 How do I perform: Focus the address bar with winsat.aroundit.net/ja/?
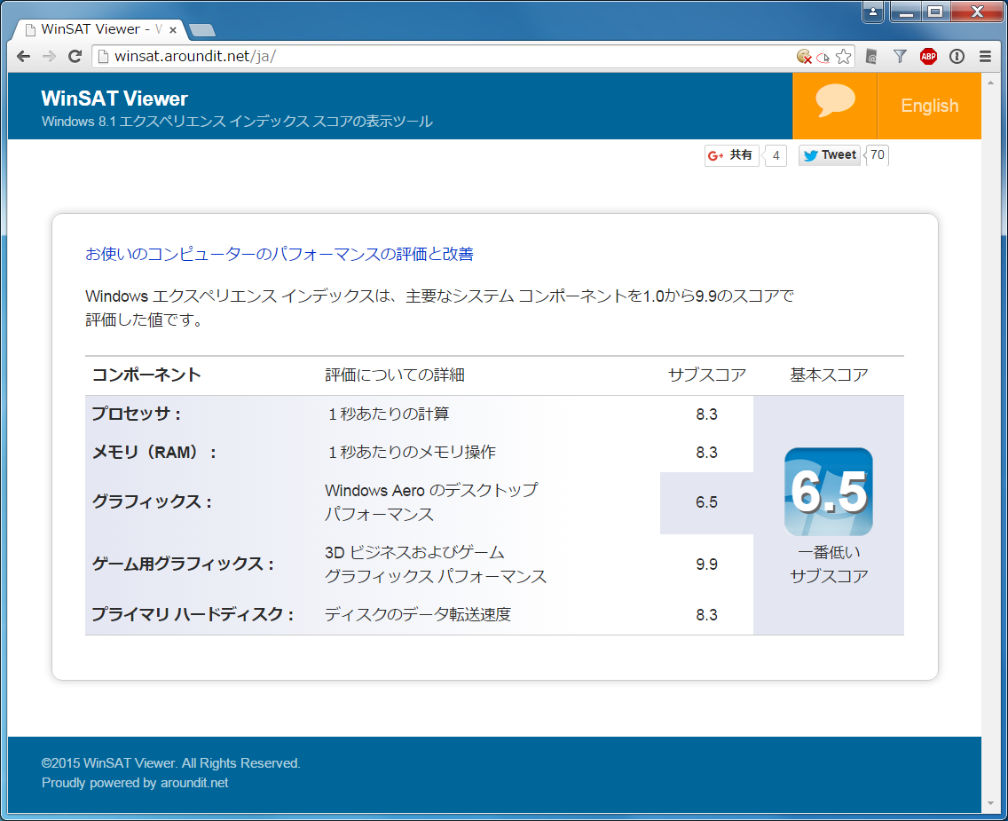tap(444, 57)
